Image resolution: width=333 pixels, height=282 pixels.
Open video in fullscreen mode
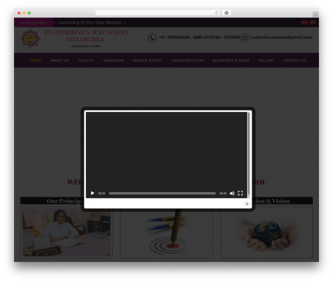coord(240,193)
